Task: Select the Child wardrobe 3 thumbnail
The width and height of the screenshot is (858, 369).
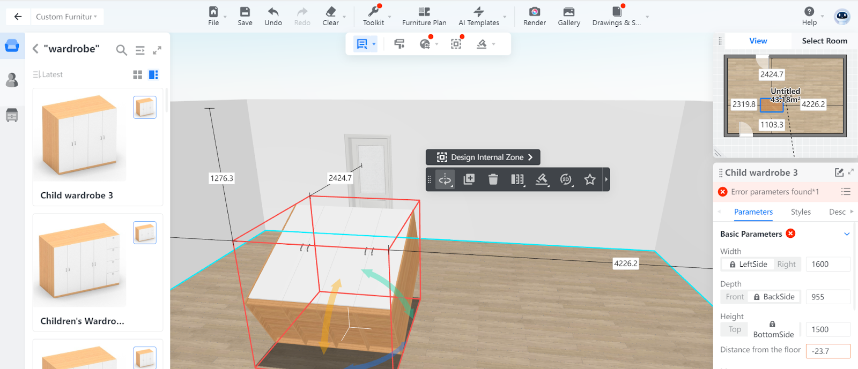Action: click(79, 137)
